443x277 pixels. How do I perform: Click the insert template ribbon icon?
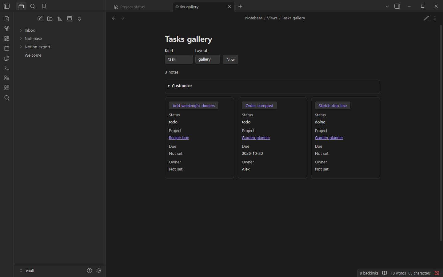click(x=7, y=58)
